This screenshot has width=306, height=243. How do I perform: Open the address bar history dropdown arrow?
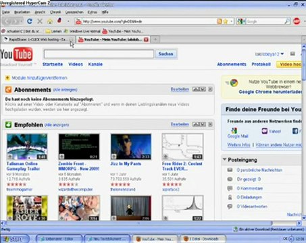(x=232, y=22)
